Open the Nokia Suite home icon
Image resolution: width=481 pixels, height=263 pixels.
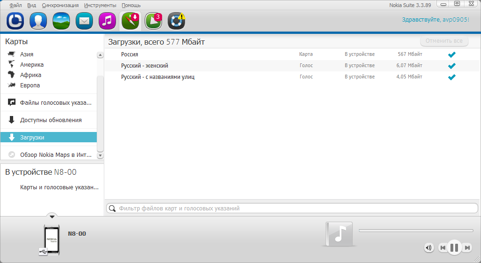[x=15, y=21]
